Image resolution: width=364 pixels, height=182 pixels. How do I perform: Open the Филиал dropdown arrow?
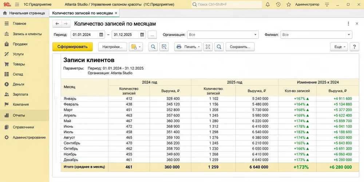pyautogui.click(x=349, y=35)
